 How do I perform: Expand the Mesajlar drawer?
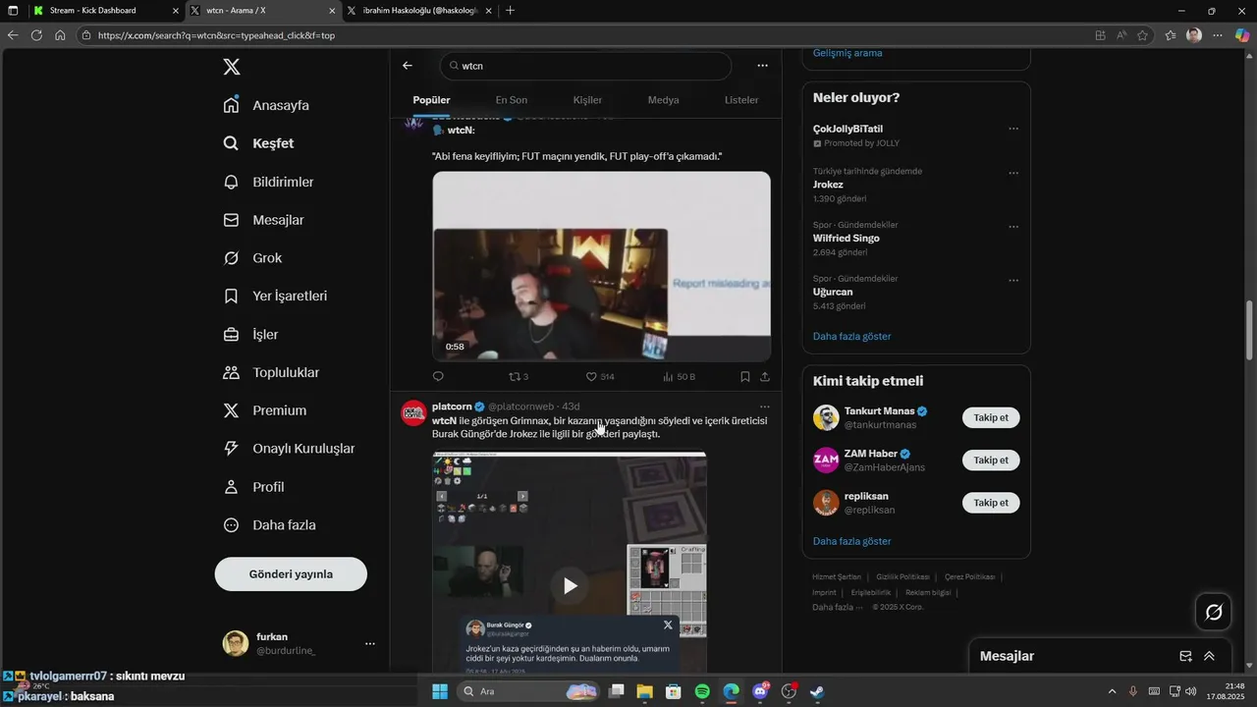pyautogui.click(x=1209, y=656)
